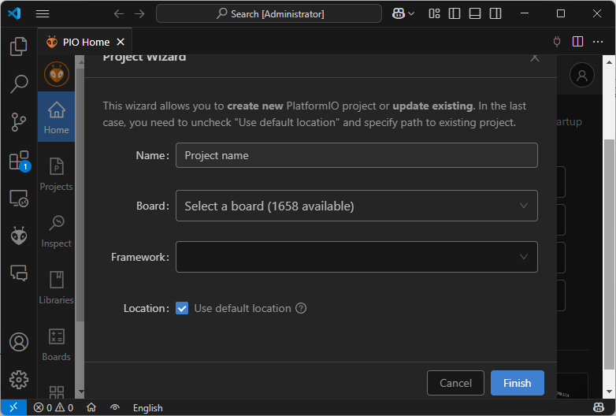
Task: Open Inspect in PIO sidebar
Action: tap(56, 231)
